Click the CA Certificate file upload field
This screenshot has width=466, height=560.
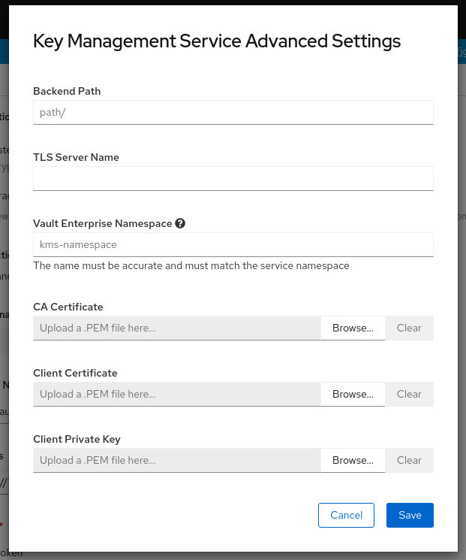coord(177,328)
